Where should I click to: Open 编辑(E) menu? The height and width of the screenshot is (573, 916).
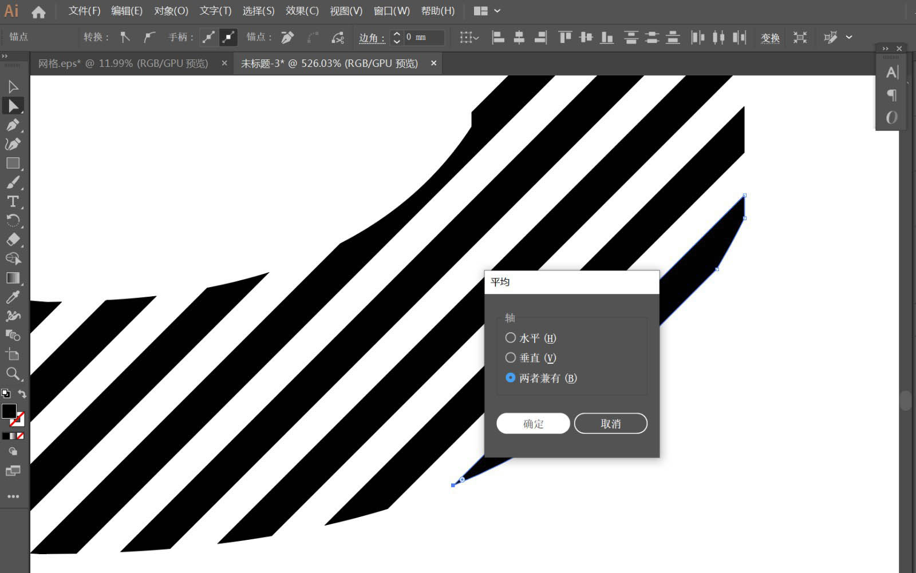point(127,11)
